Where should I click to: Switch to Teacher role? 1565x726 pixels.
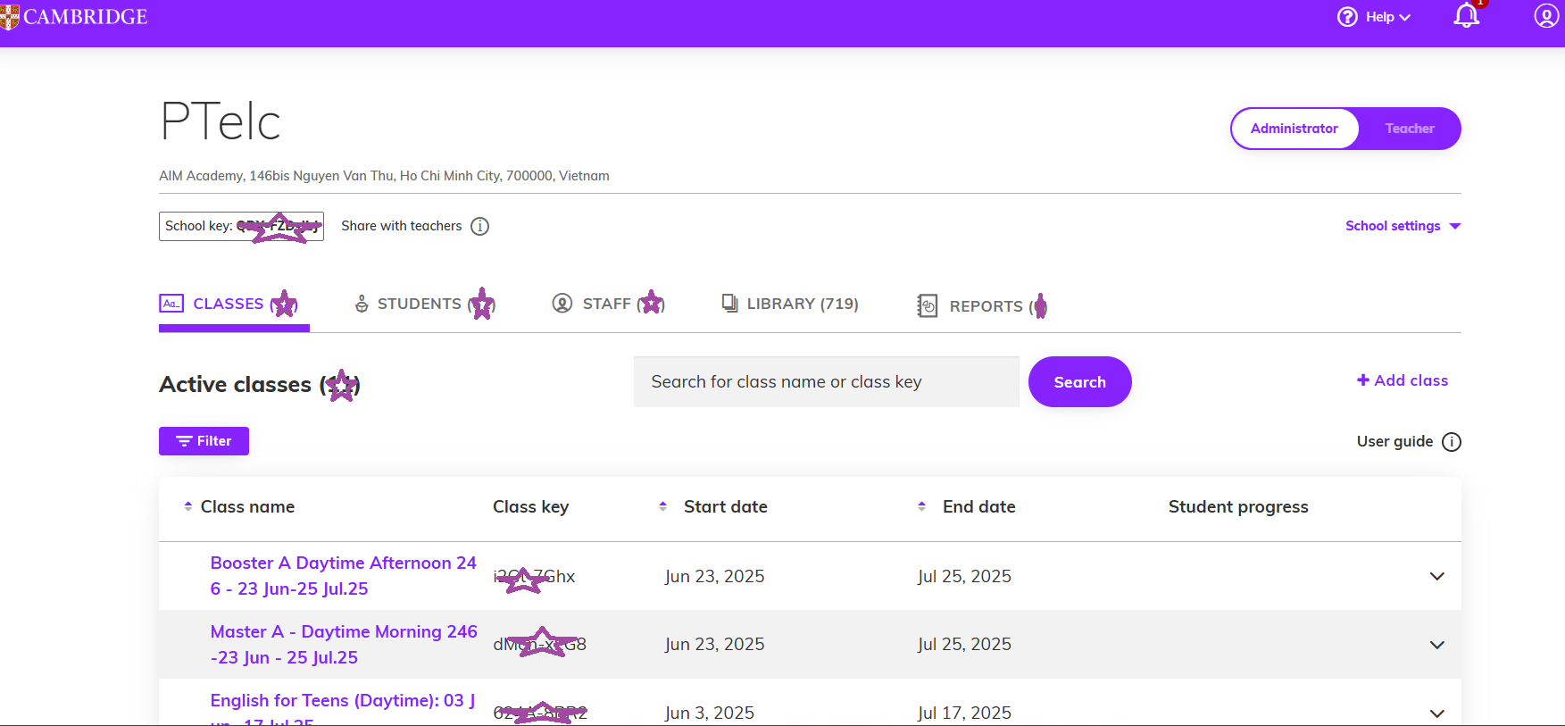[x=1409, y=129]
